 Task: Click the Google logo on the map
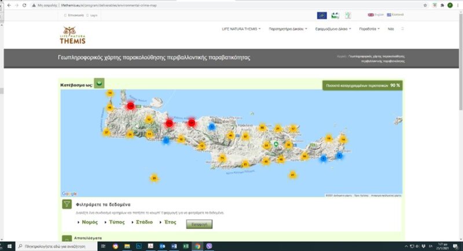click(69, 194)
